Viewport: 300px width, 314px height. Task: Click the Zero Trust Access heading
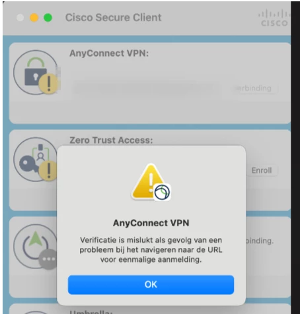click(x=111, y=140)
